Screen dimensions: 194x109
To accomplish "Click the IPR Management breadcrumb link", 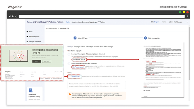I will click(x=52, y=28).
